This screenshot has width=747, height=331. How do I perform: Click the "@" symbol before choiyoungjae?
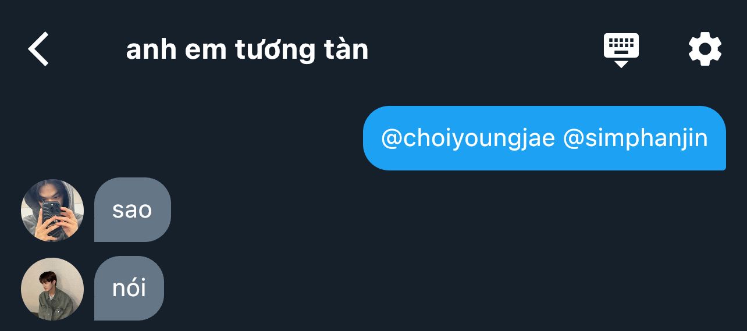pos(391,139)
